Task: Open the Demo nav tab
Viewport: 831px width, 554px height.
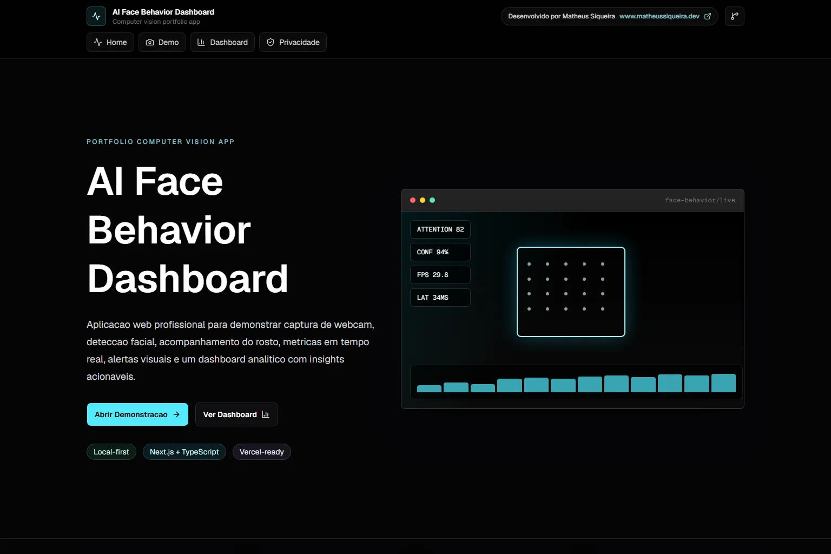Action: click(x=162, y=42)
